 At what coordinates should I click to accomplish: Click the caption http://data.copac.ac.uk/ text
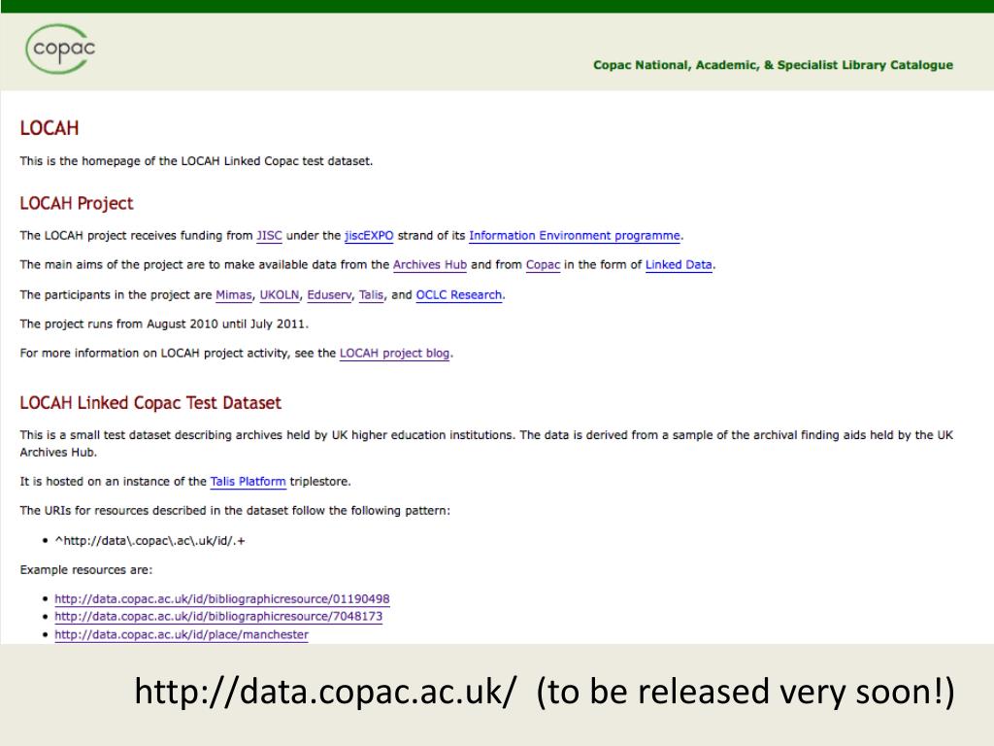325,692
